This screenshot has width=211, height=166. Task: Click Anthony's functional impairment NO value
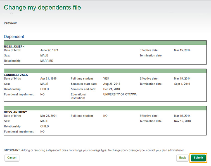tap(42, 132)
